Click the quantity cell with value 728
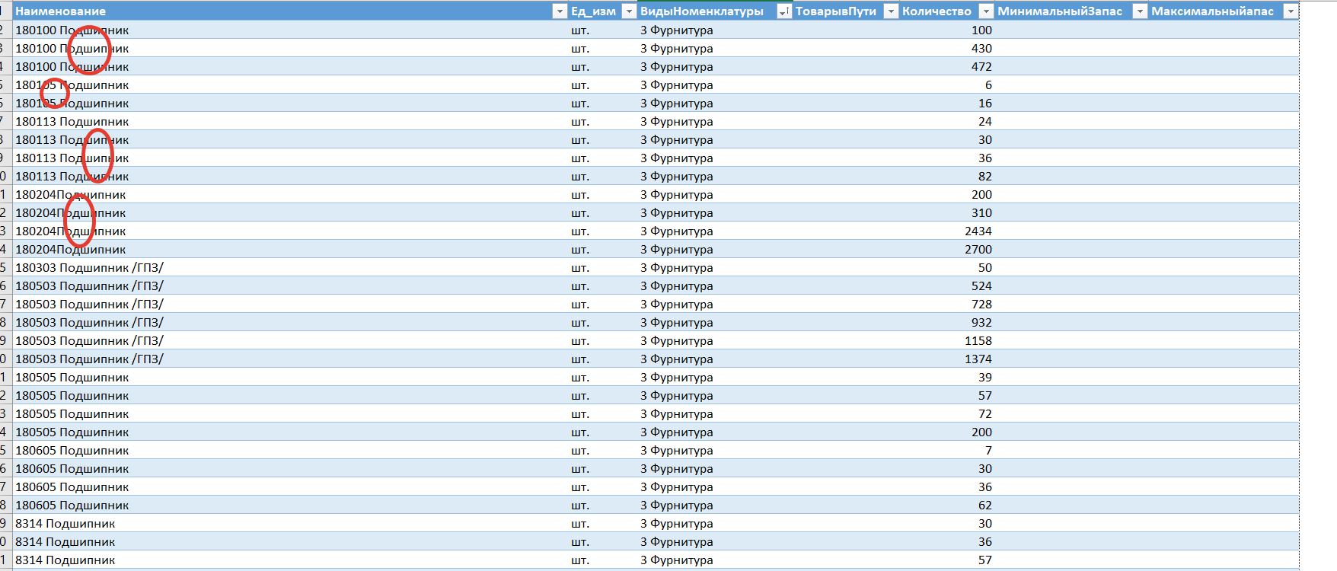The height and width of the screenshot is (571, 1337). point(981,305)
